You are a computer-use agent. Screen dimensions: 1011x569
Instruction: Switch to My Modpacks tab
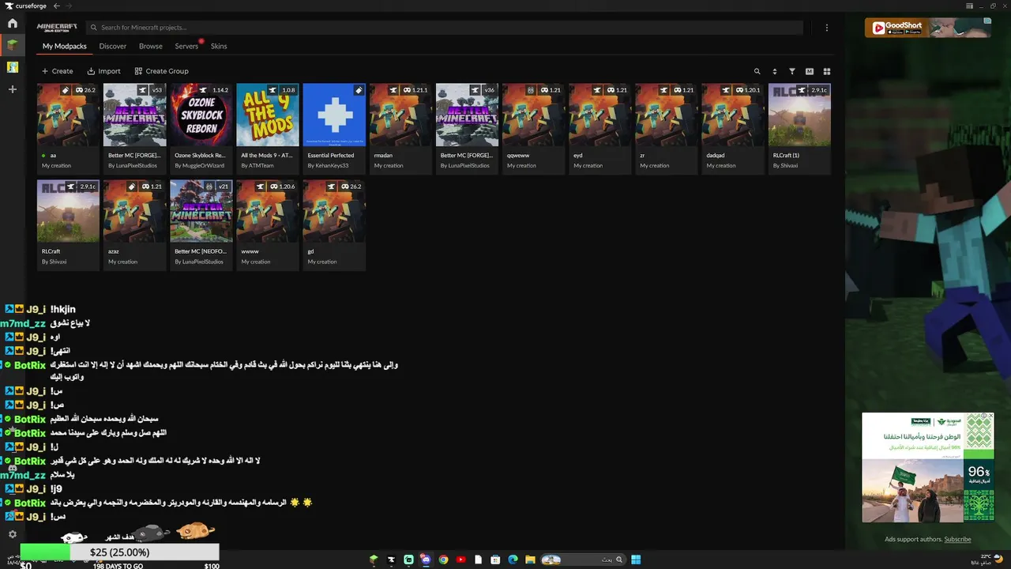click(x=65, y=46)
